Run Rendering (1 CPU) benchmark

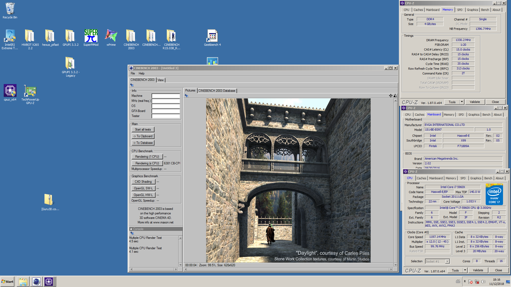tap(147, 157)
